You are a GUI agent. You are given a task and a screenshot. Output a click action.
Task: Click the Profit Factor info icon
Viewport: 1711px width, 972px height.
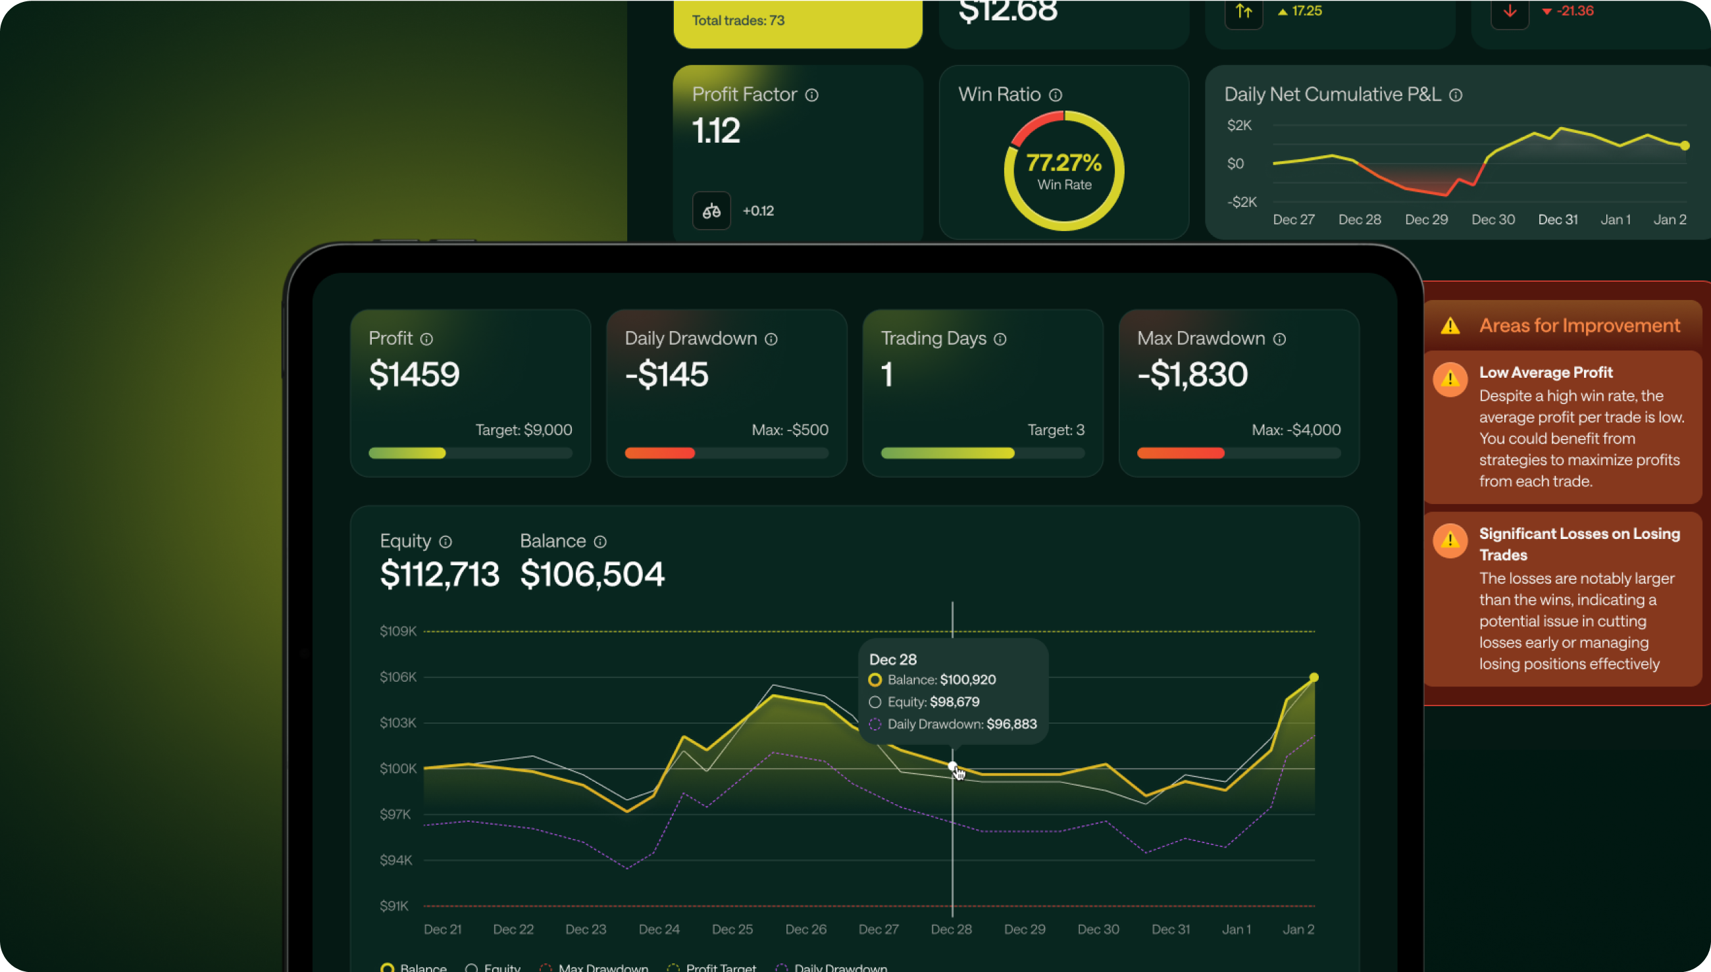point(811,95)
